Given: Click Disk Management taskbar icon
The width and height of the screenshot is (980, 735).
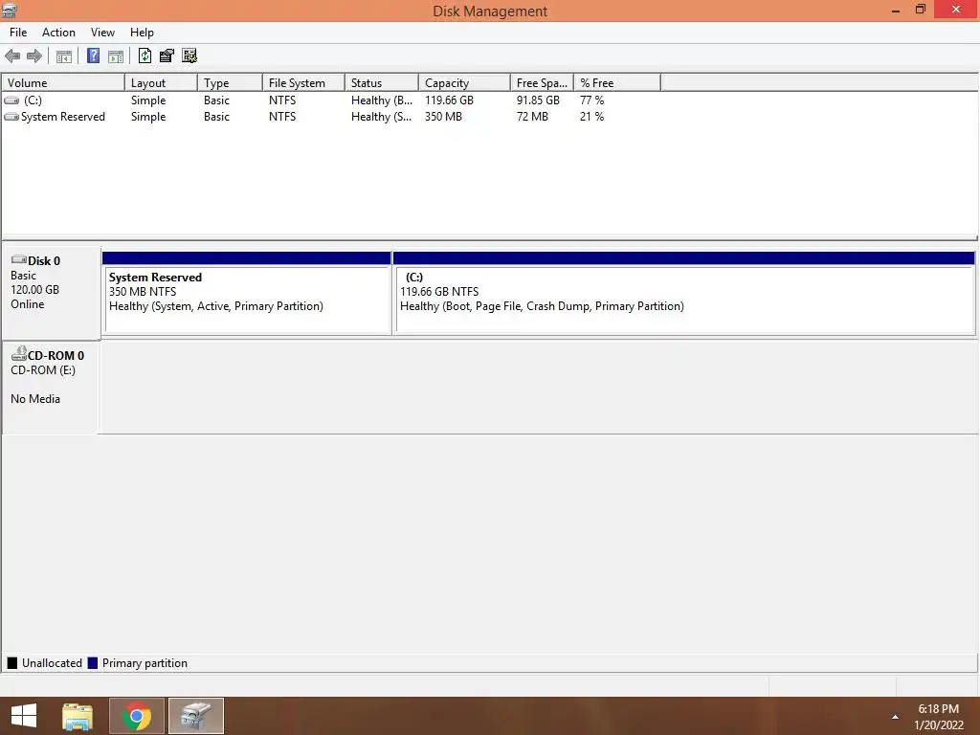Looking at the screenshot, I should tap(196, 716).
